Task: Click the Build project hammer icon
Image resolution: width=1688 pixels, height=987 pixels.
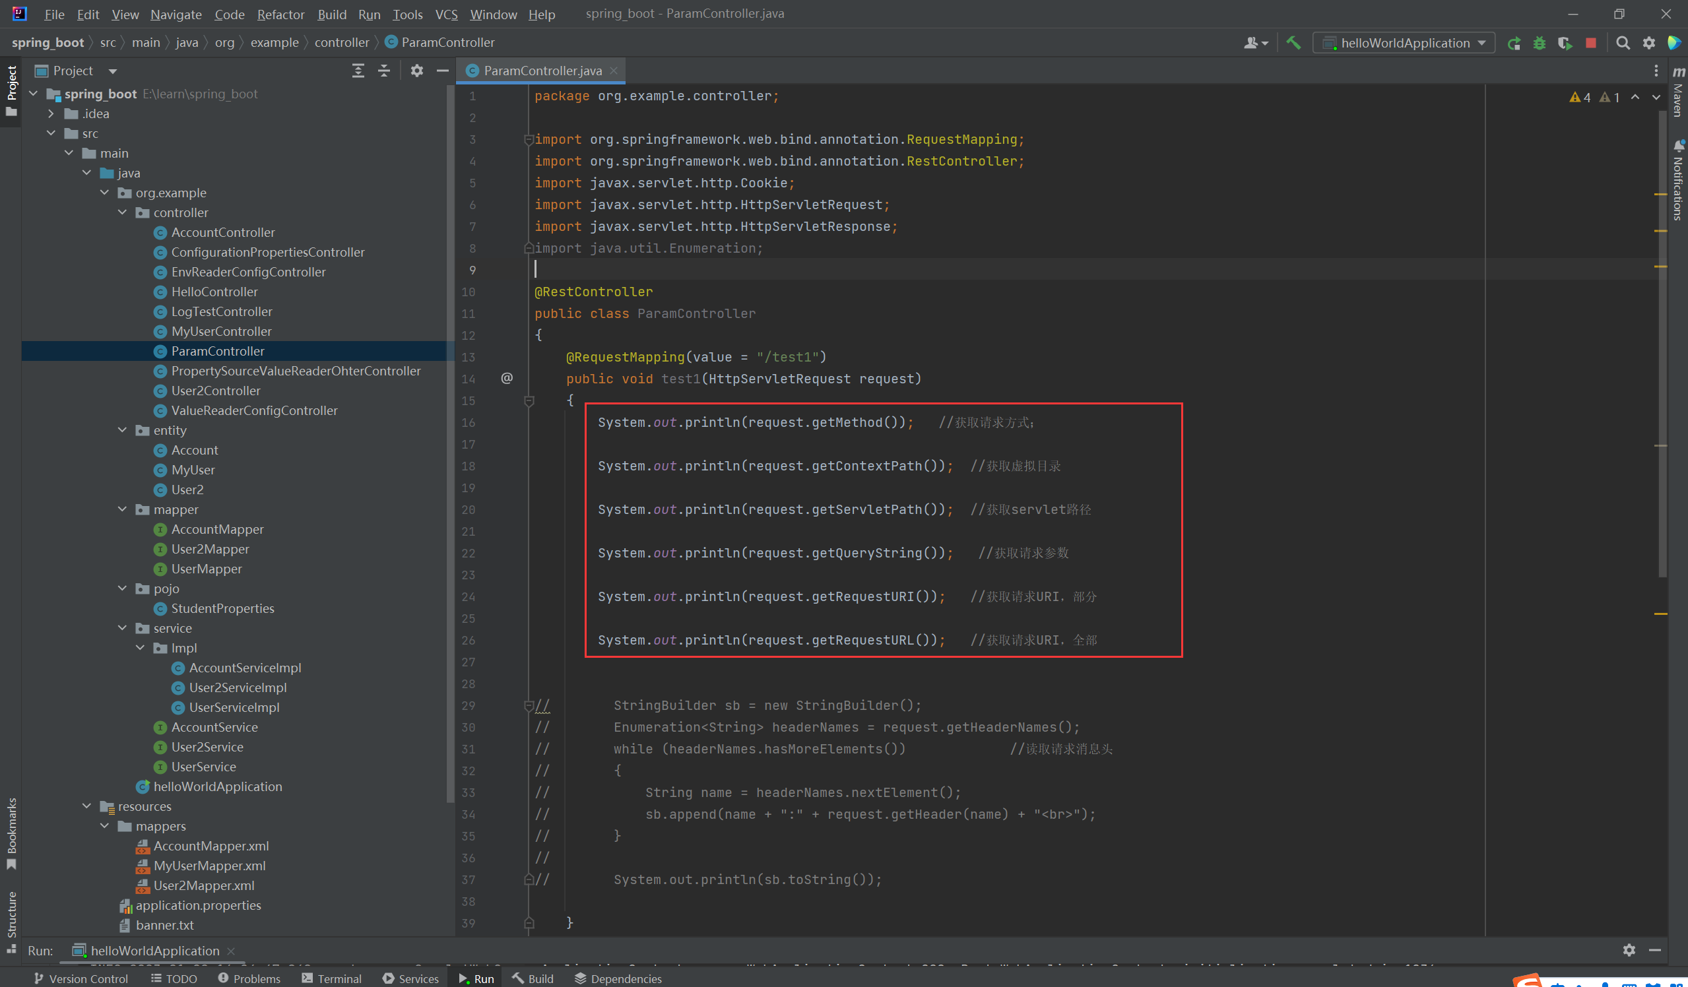Action: (1293, 43)
